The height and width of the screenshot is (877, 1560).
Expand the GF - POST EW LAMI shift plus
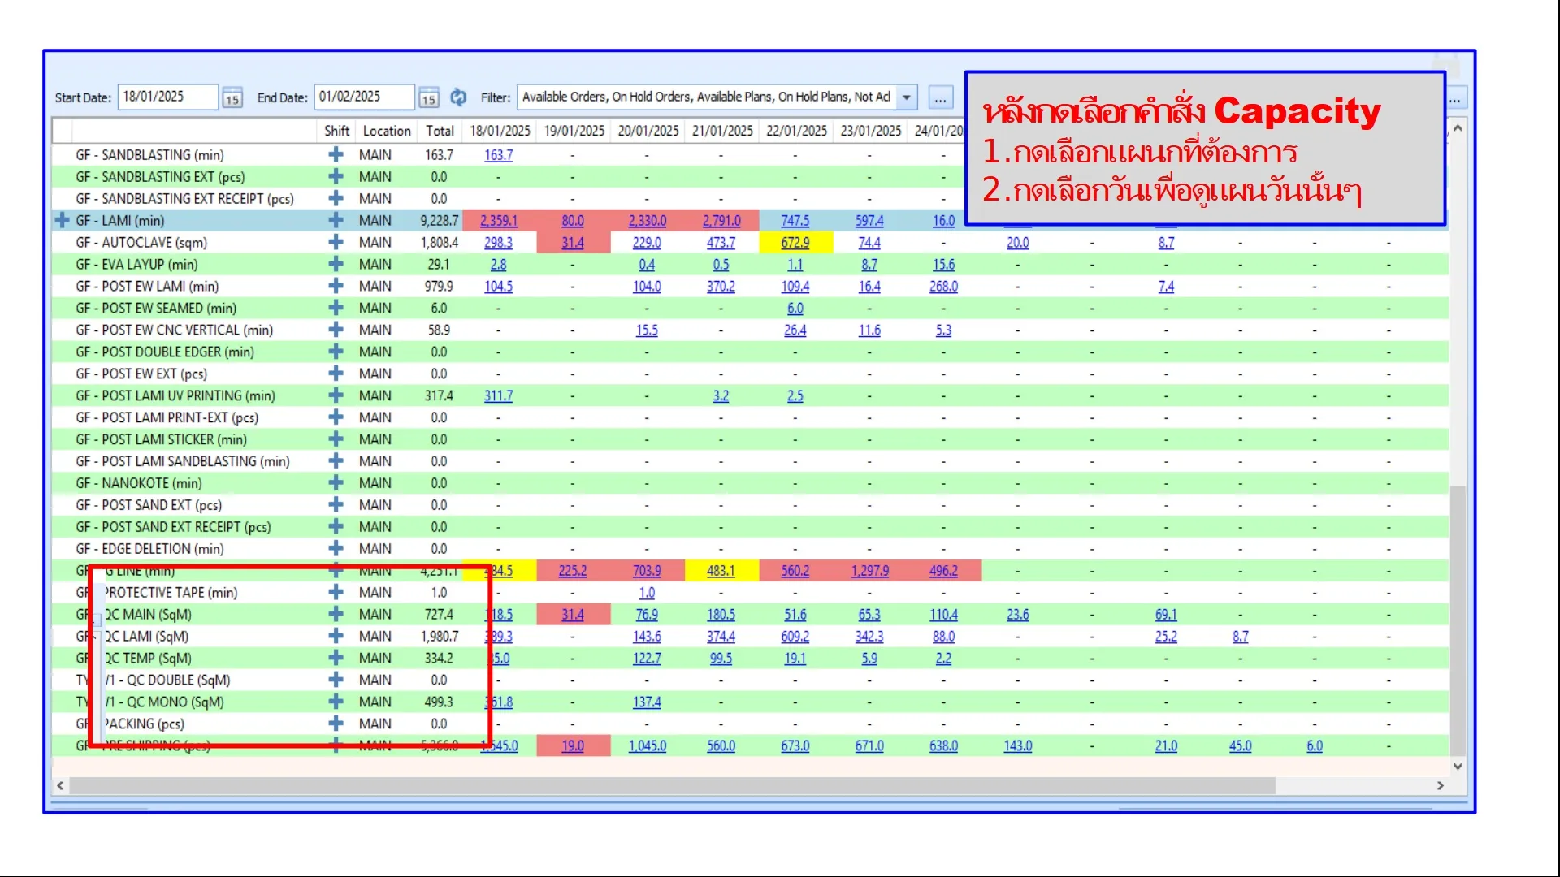336,286
